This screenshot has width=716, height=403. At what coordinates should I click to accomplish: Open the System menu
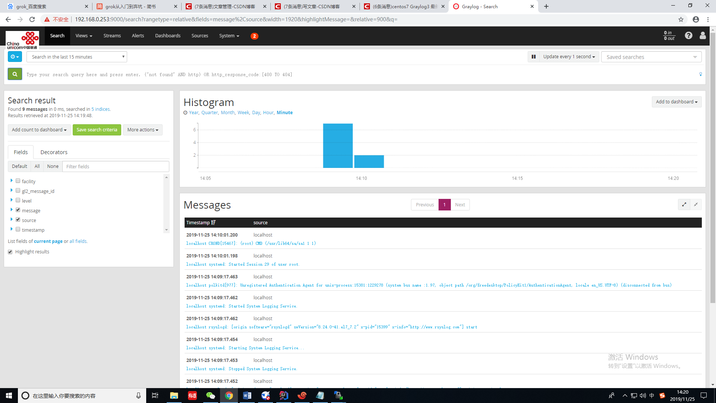coord(229,36)
